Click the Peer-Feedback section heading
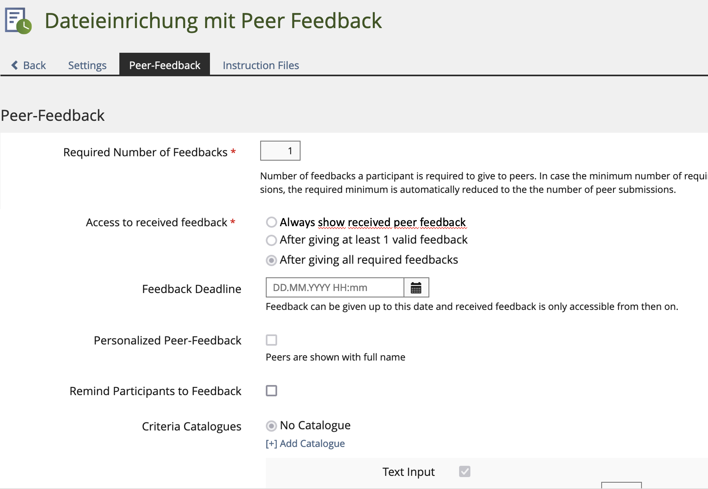Screen dimensions: 708x489 click(x=53, y=115)
